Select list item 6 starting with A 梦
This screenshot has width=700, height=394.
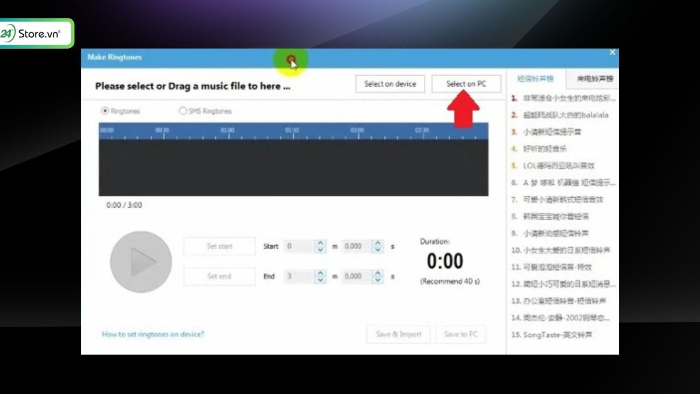tap(563, 183)
